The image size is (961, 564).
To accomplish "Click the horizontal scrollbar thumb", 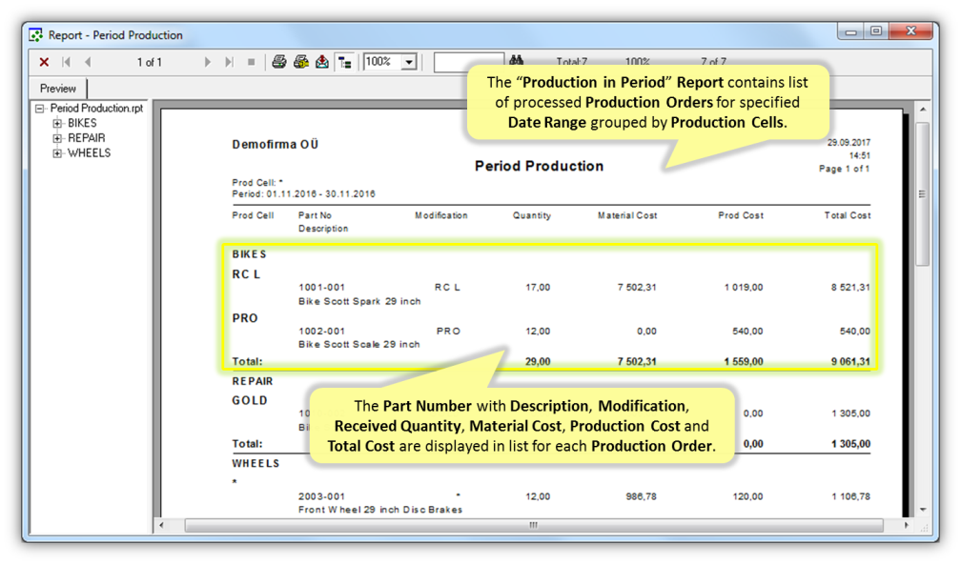I will pos(534,526).
